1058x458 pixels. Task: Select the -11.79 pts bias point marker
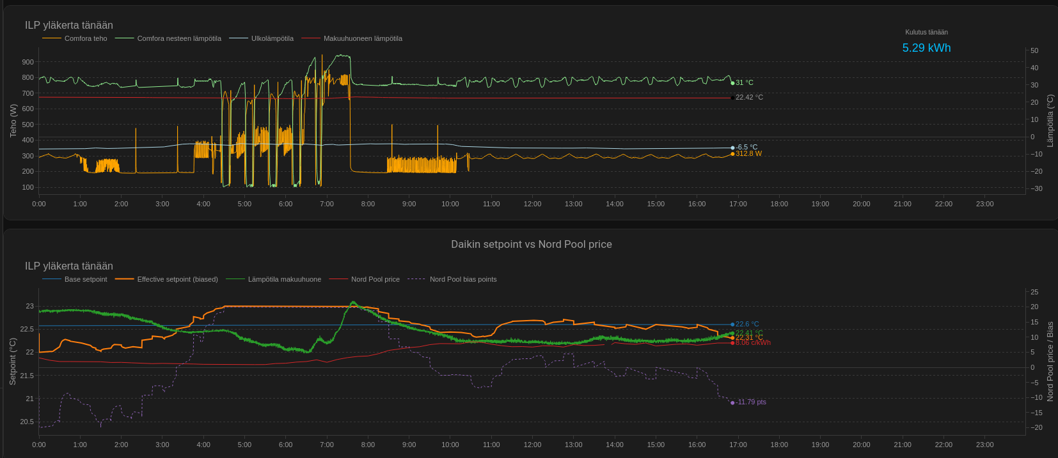(732, 402)
